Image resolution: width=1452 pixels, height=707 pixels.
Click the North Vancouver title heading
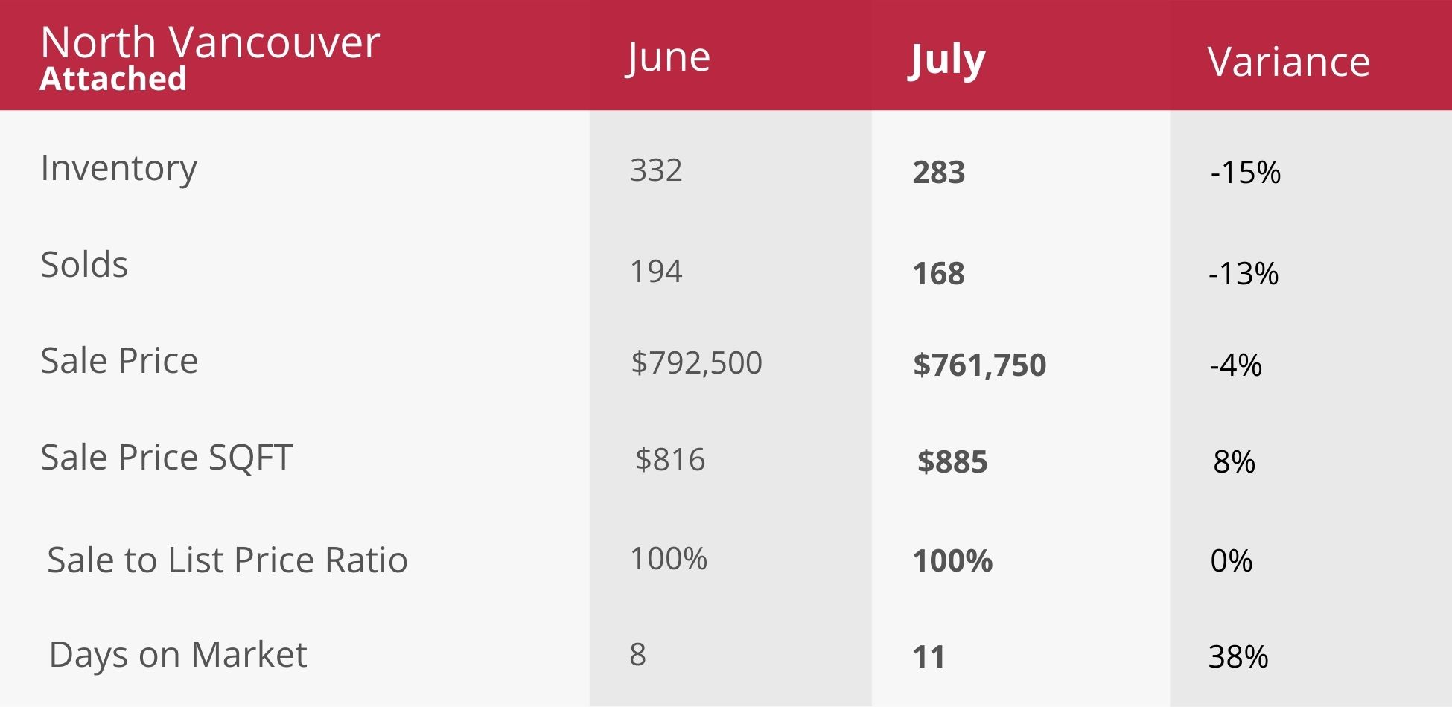(210, 42)
